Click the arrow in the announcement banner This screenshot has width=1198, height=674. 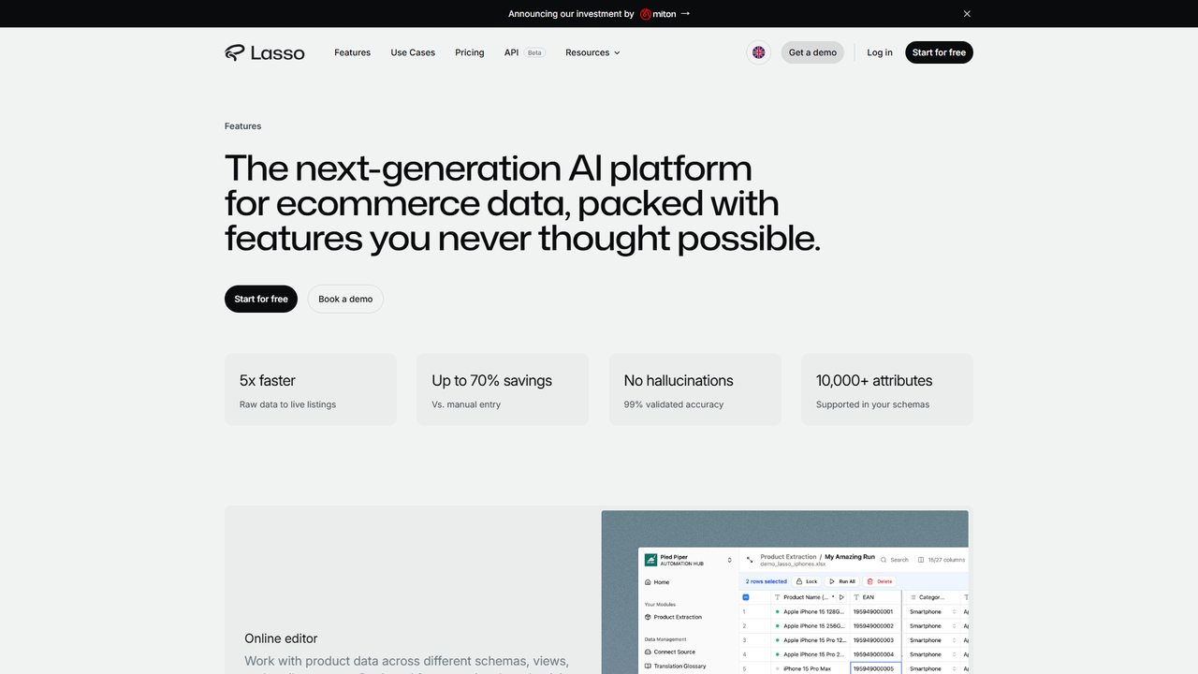pyautogui.click(x=685, y=14)
